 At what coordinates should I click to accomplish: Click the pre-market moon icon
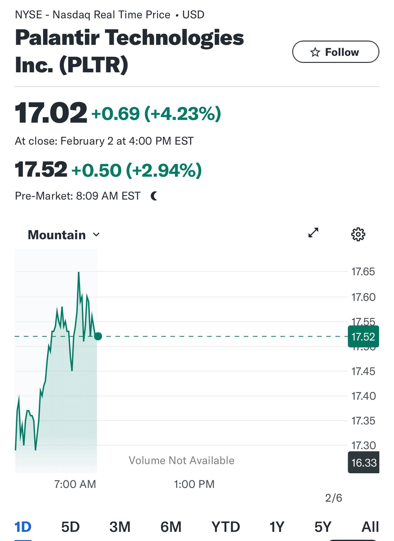[x=154, y=196]
